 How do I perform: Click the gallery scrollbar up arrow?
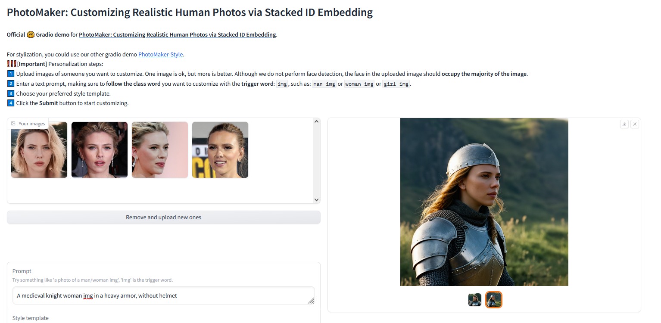coord(317,121)
